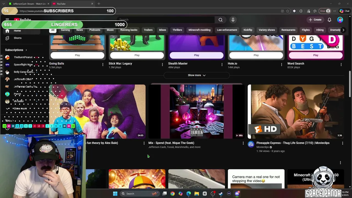
Task: Open a new browser tab
Action: [99, 4]
